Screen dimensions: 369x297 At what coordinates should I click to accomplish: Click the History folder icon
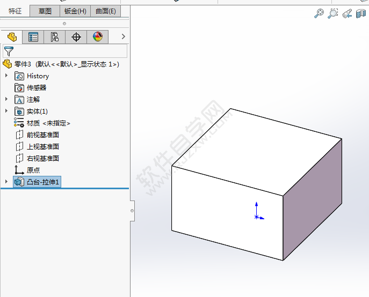19,76
